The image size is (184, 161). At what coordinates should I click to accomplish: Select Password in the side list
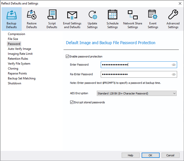point(14,44)
